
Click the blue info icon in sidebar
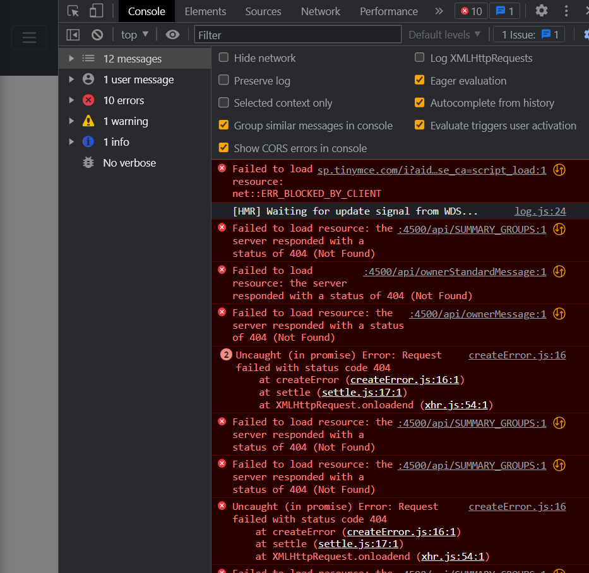coord(88,141)
